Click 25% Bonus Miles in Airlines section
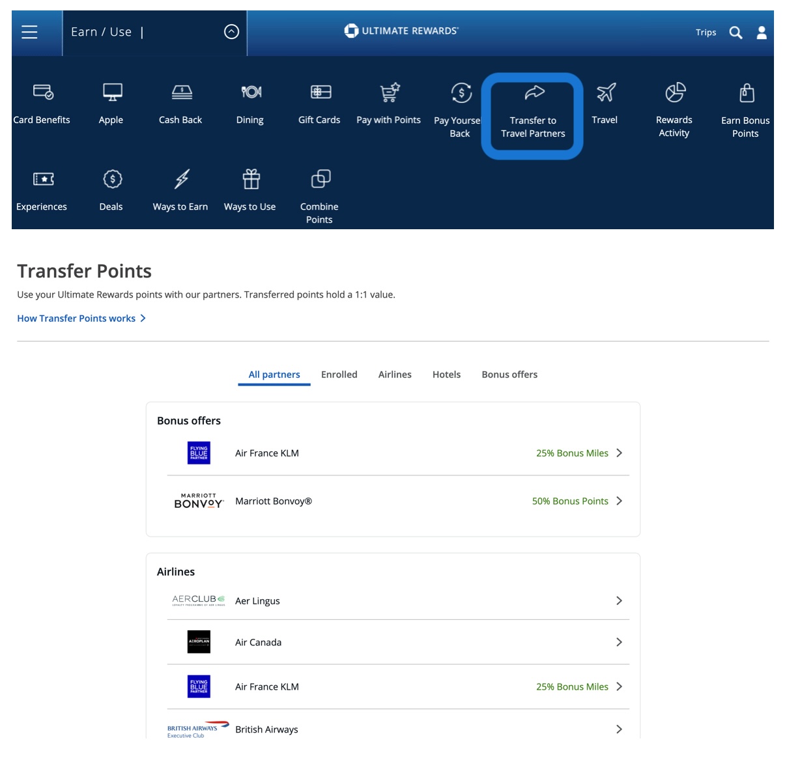The image size is (787, 758). pos(572,687)
